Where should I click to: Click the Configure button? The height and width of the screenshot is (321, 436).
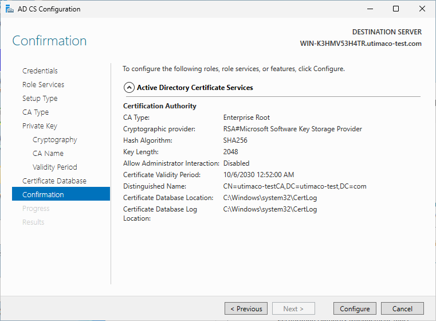355,308
